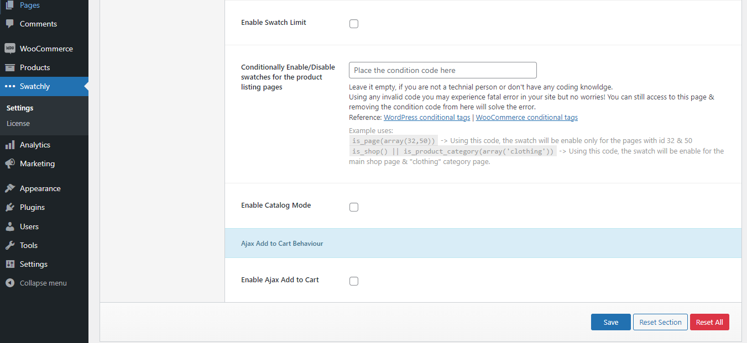Click the Analytics bar chart icon
The image size is (747, 343).
click(9, 145)
